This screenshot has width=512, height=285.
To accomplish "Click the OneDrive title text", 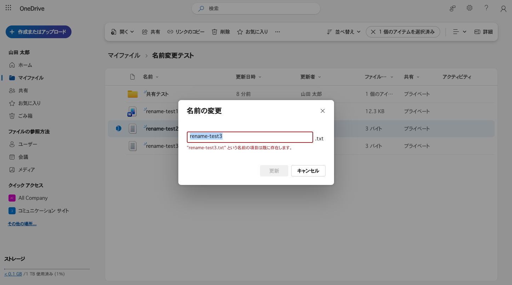I will pos(32,8).
